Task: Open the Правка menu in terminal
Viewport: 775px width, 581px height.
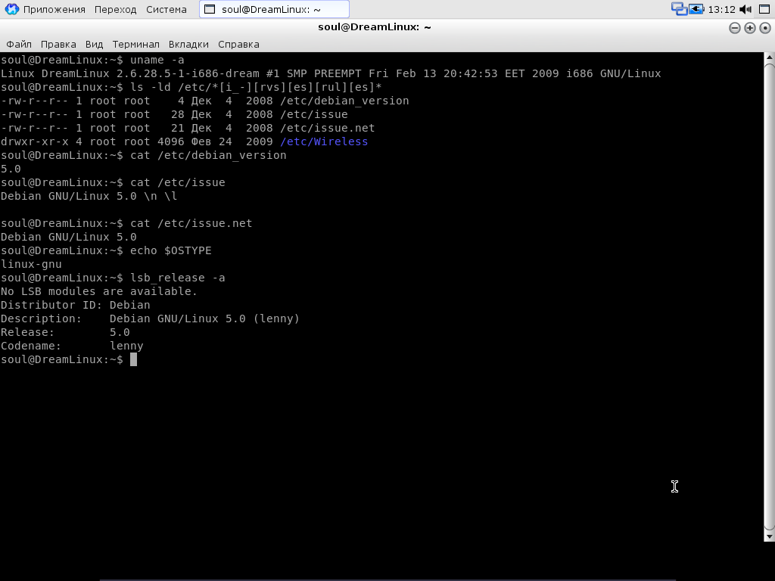Action: (58, 45)
